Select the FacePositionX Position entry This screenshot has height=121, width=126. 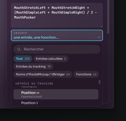56,94
